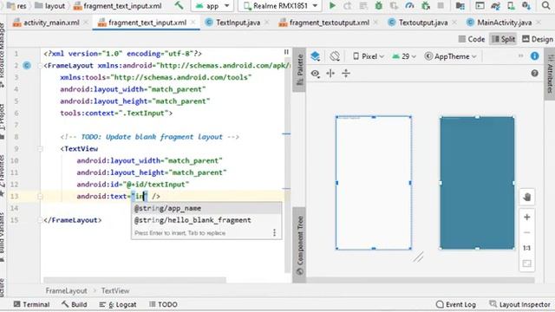Open the Event Log
This screenshot has height=312, width=555.
(x=456, y=304)
